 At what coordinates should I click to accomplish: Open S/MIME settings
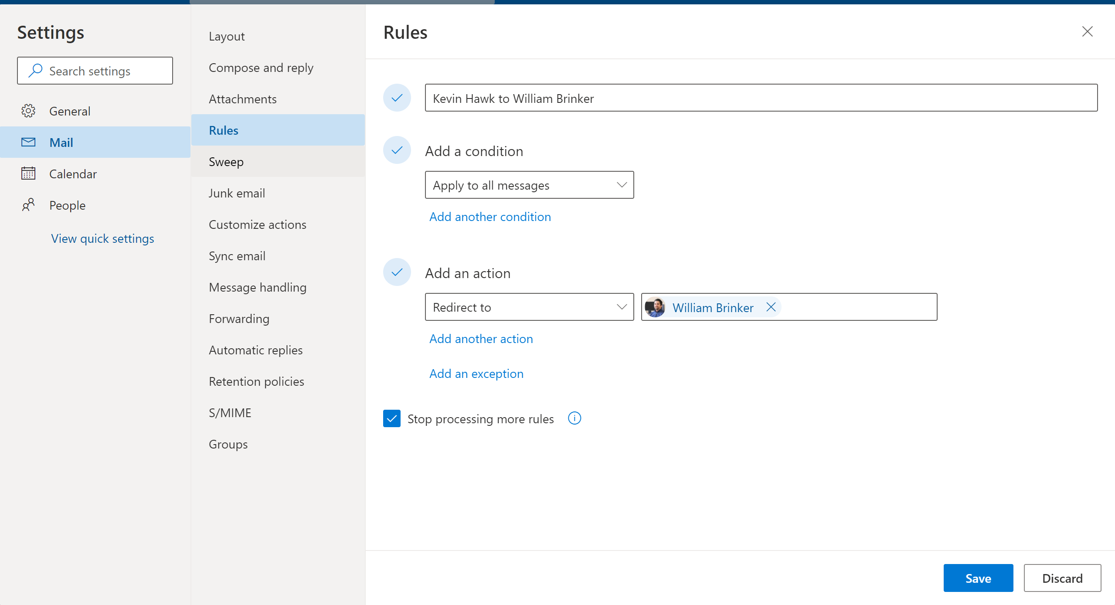[278, 413]
